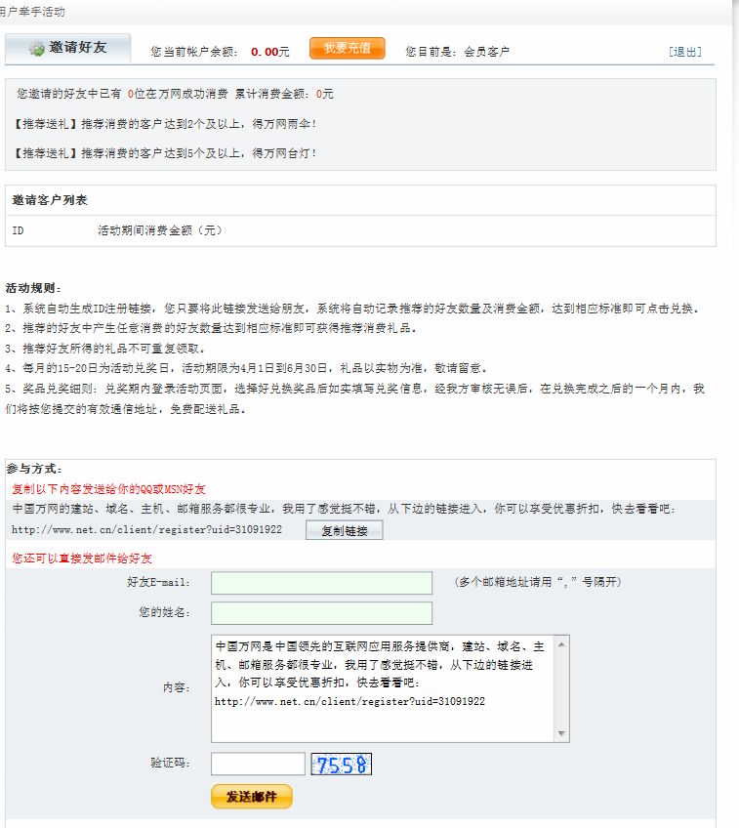Screen dimensions: 739x828
Task: Click the 会员客户 status text
Action: tap(487, 52)
